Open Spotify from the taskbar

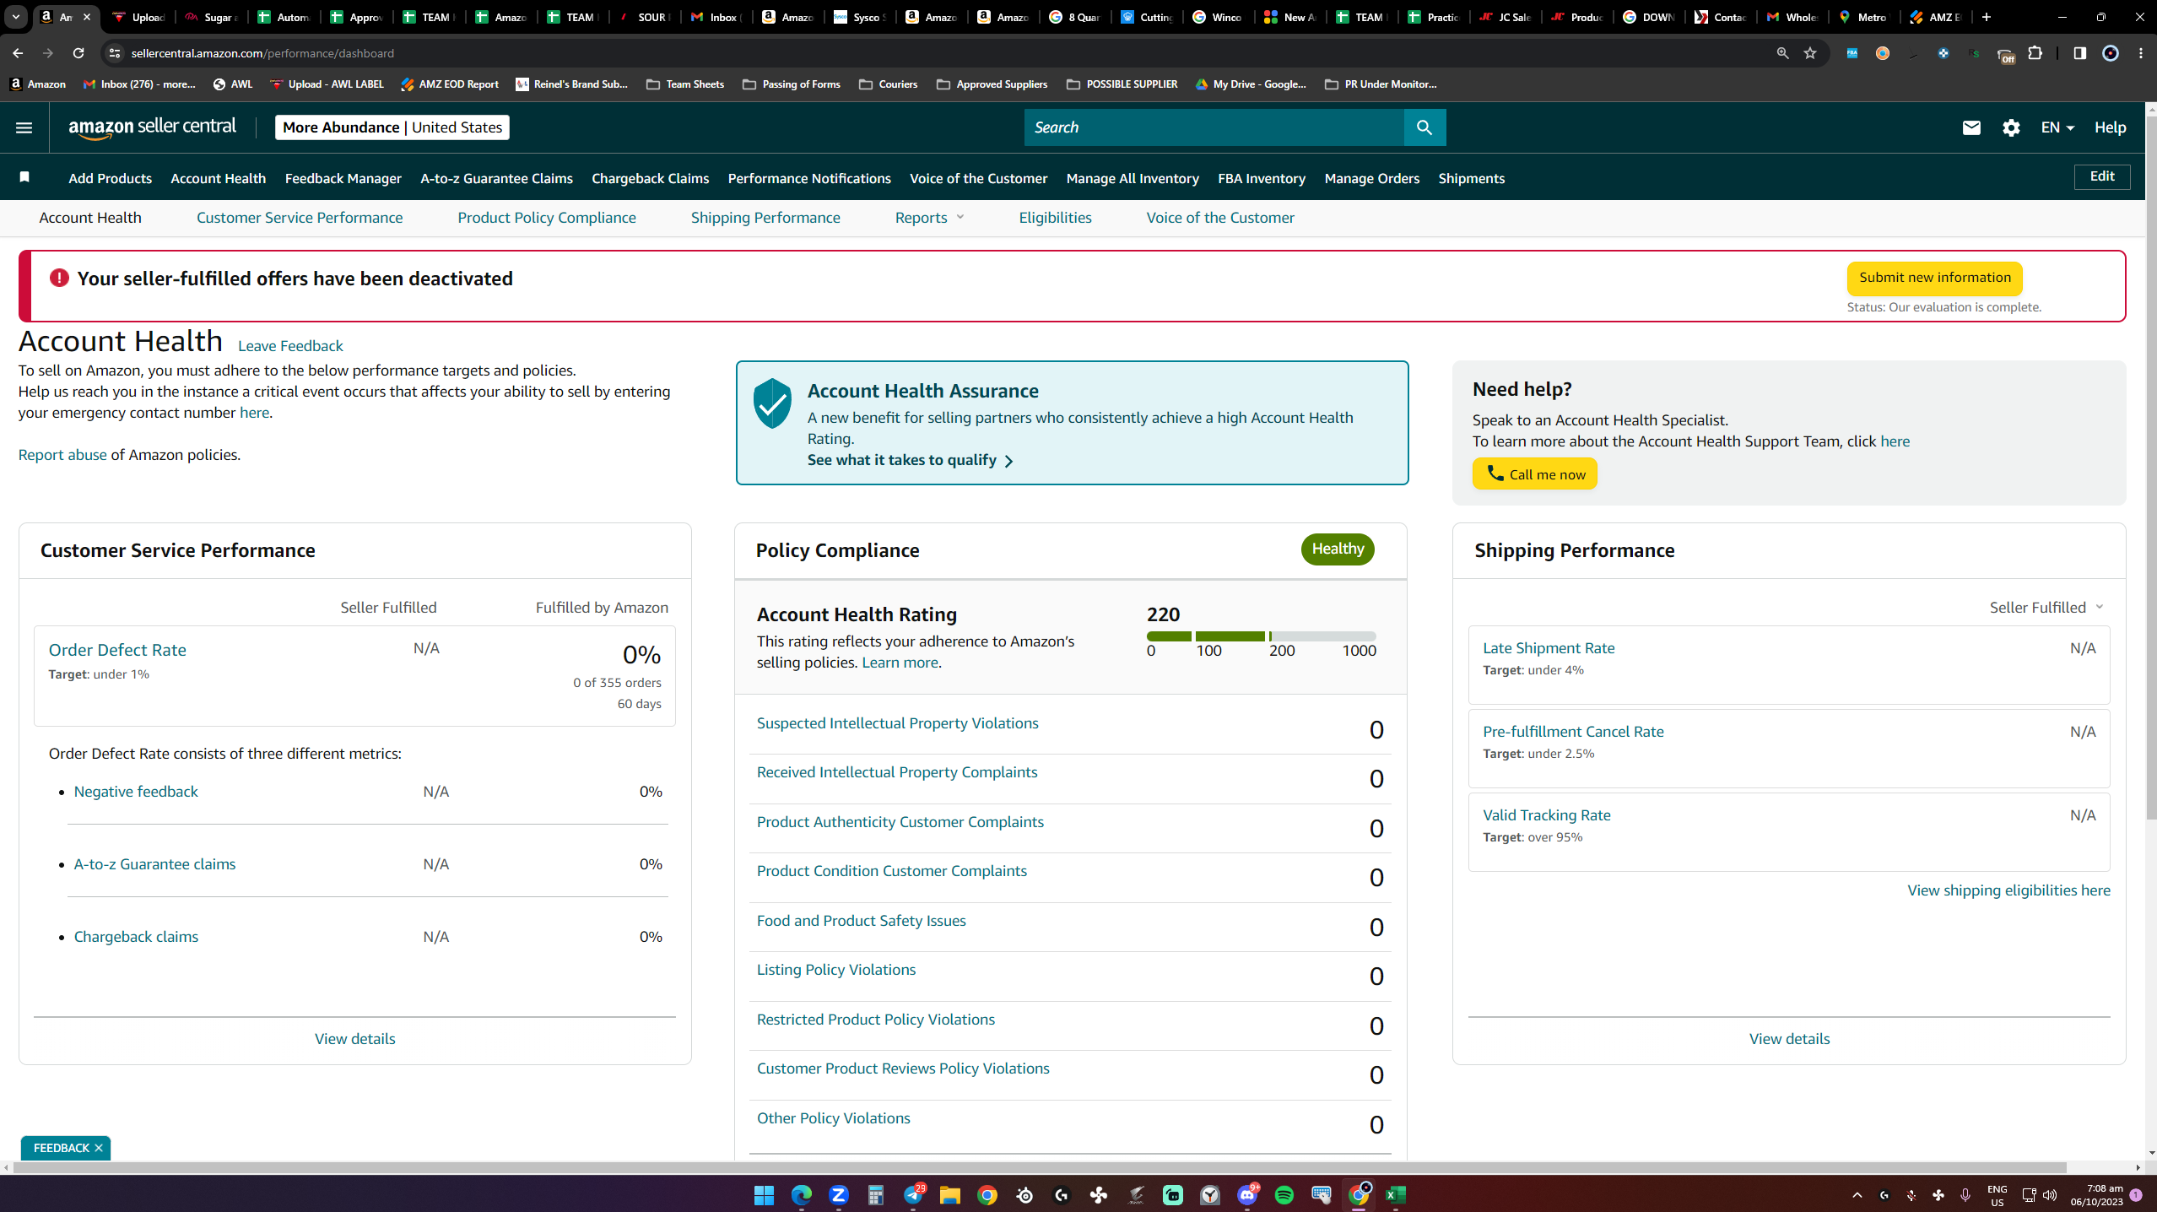click(x=1284, y=1195)
